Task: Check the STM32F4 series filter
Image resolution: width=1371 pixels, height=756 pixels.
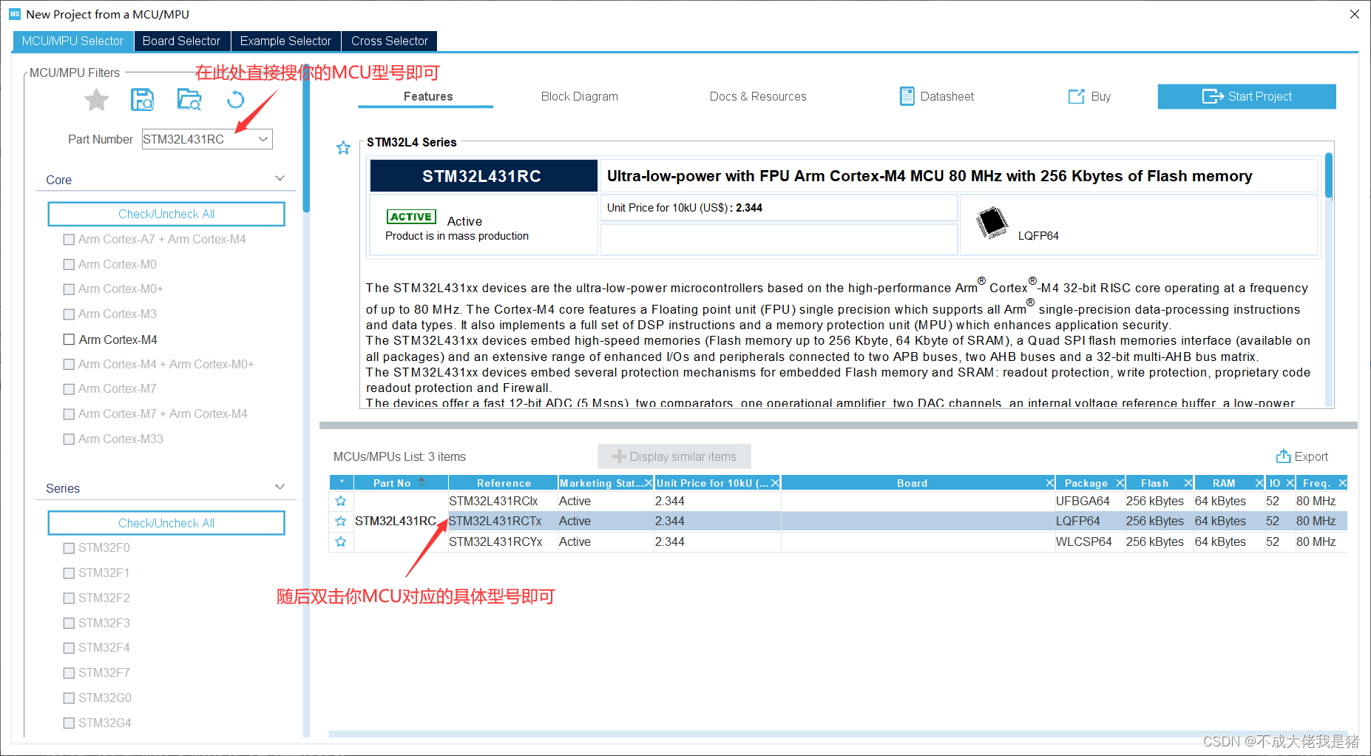Action: tap(69, 648)
